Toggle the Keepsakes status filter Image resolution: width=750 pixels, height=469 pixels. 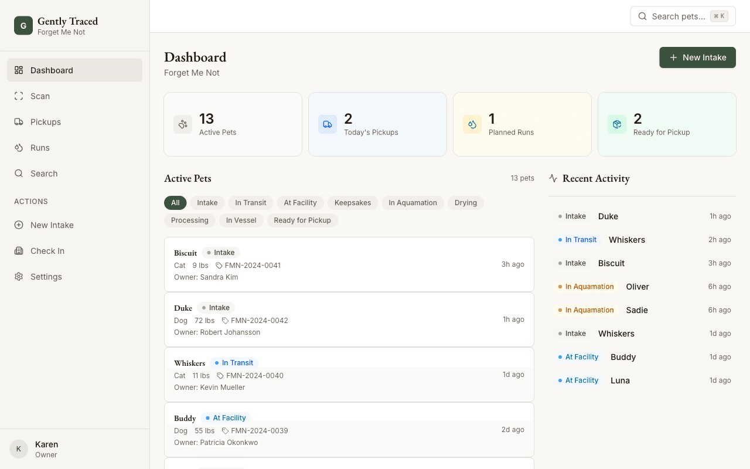pos(353,202)
